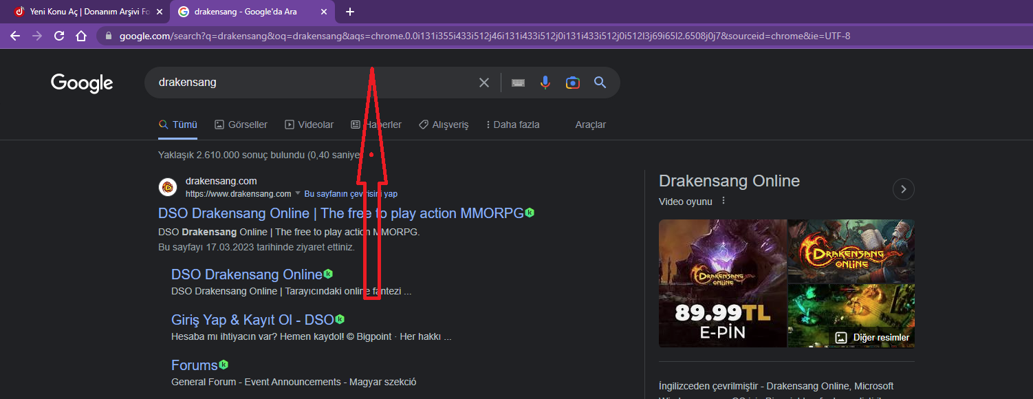This screenshot has width=1033, height=399.
Task: Click green K badge next to main result title
Action: pos(530,213)
